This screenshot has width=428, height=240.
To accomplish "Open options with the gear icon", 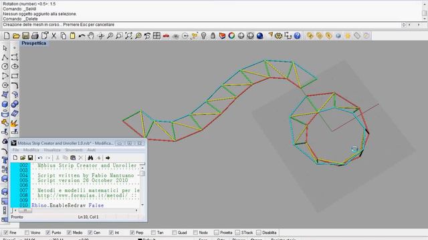I will click(x=278, y=35).
